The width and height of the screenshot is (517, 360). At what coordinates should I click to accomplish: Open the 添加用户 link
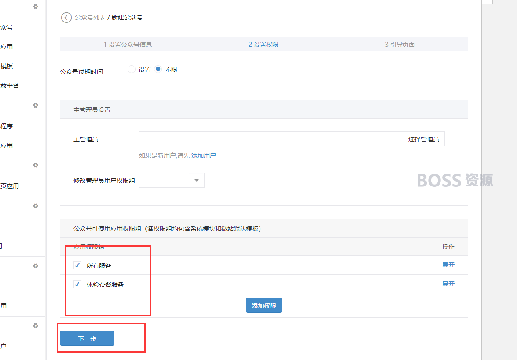(x=203, y=155)
